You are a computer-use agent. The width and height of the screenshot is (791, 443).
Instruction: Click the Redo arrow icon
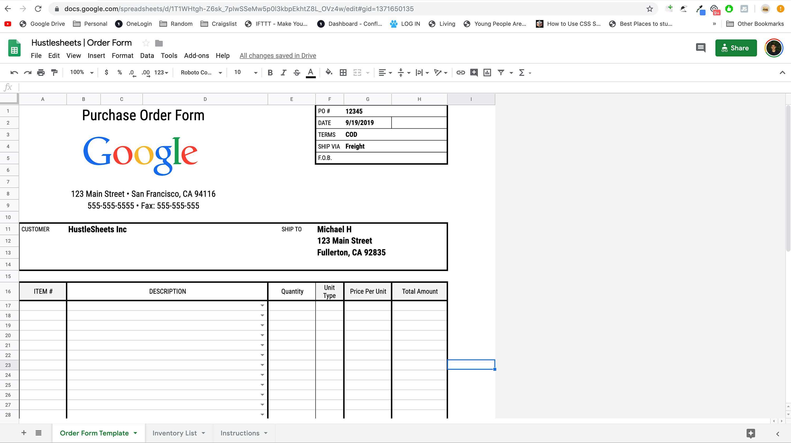click(28, 73)
